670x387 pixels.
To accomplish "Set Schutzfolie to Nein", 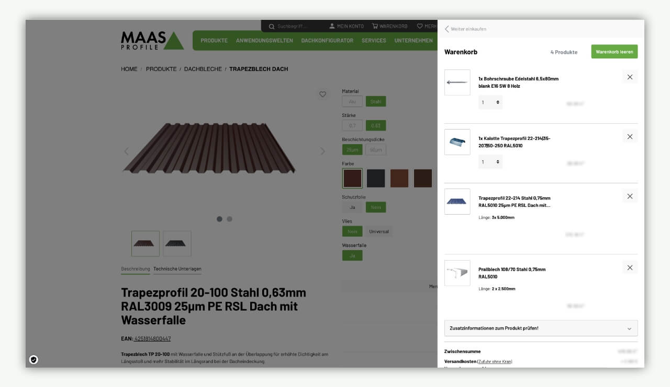I will click(x=376, y=207).
